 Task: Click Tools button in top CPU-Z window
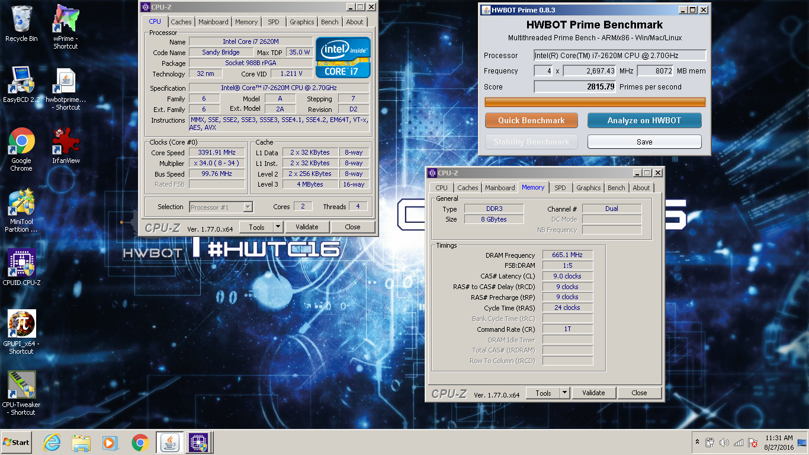point(256,227)
